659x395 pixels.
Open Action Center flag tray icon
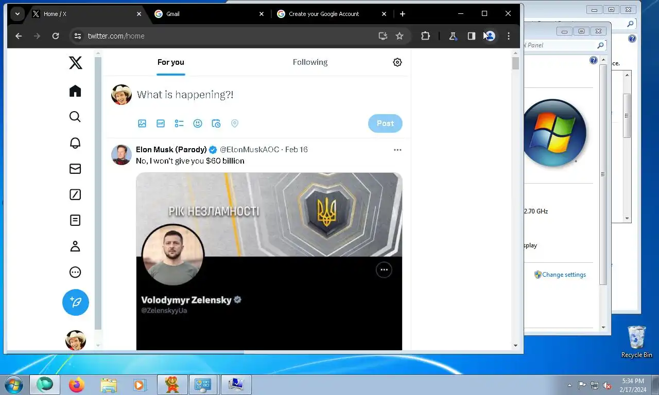click(x=582, y=385)
